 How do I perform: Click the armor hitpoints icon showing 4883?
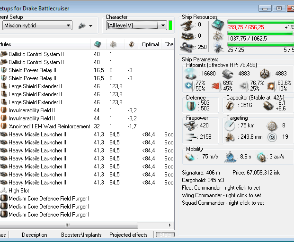point(227,74)
